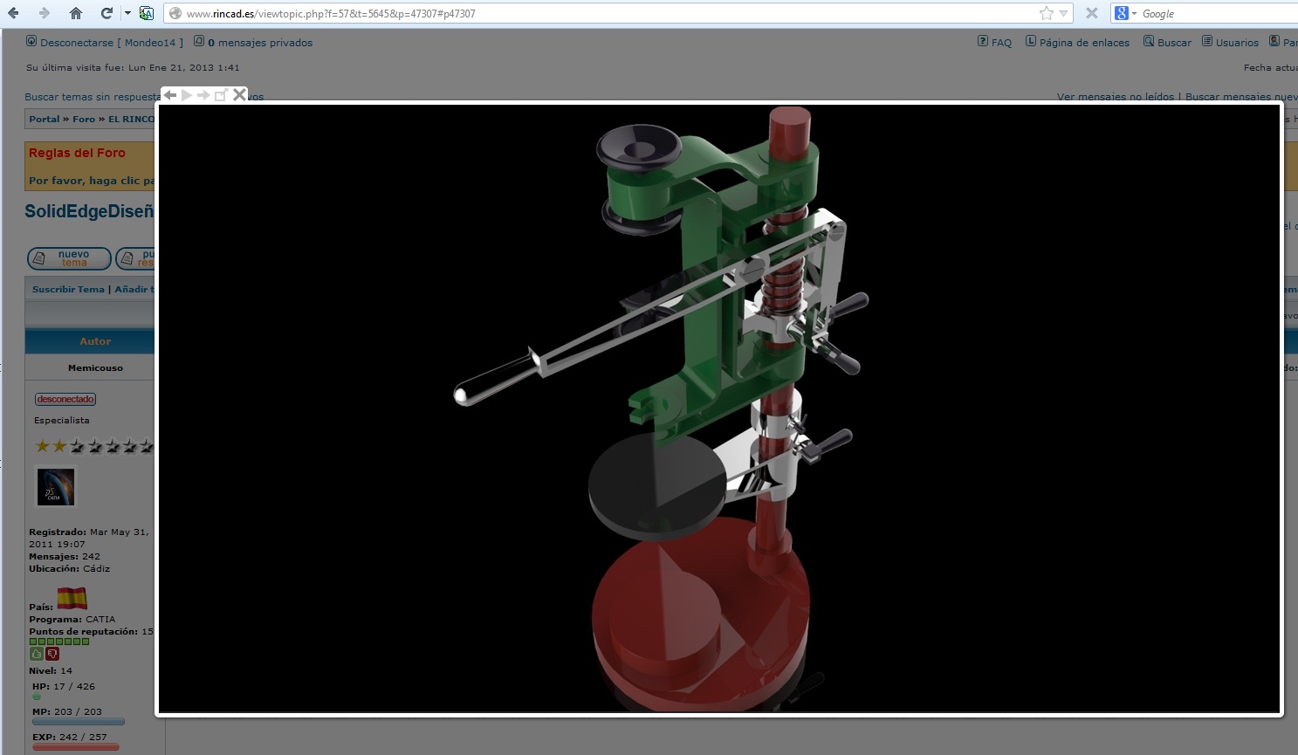Click the browser forward arrow
Screen dimensions: 1298x755
pos(44,13)
